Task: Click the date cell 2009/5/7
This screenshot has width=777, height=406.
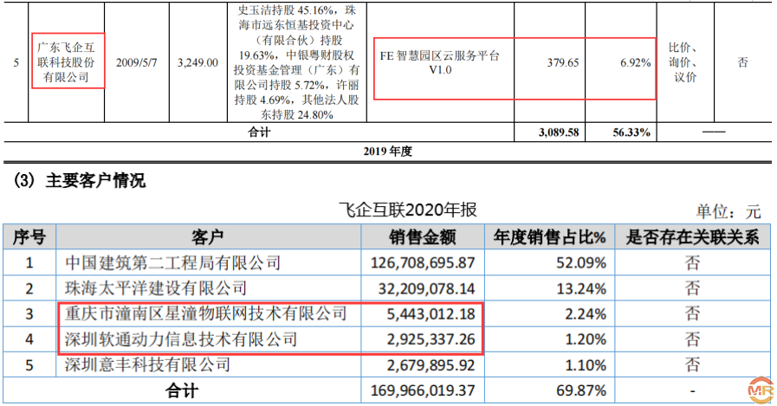Action: [136, 62]
